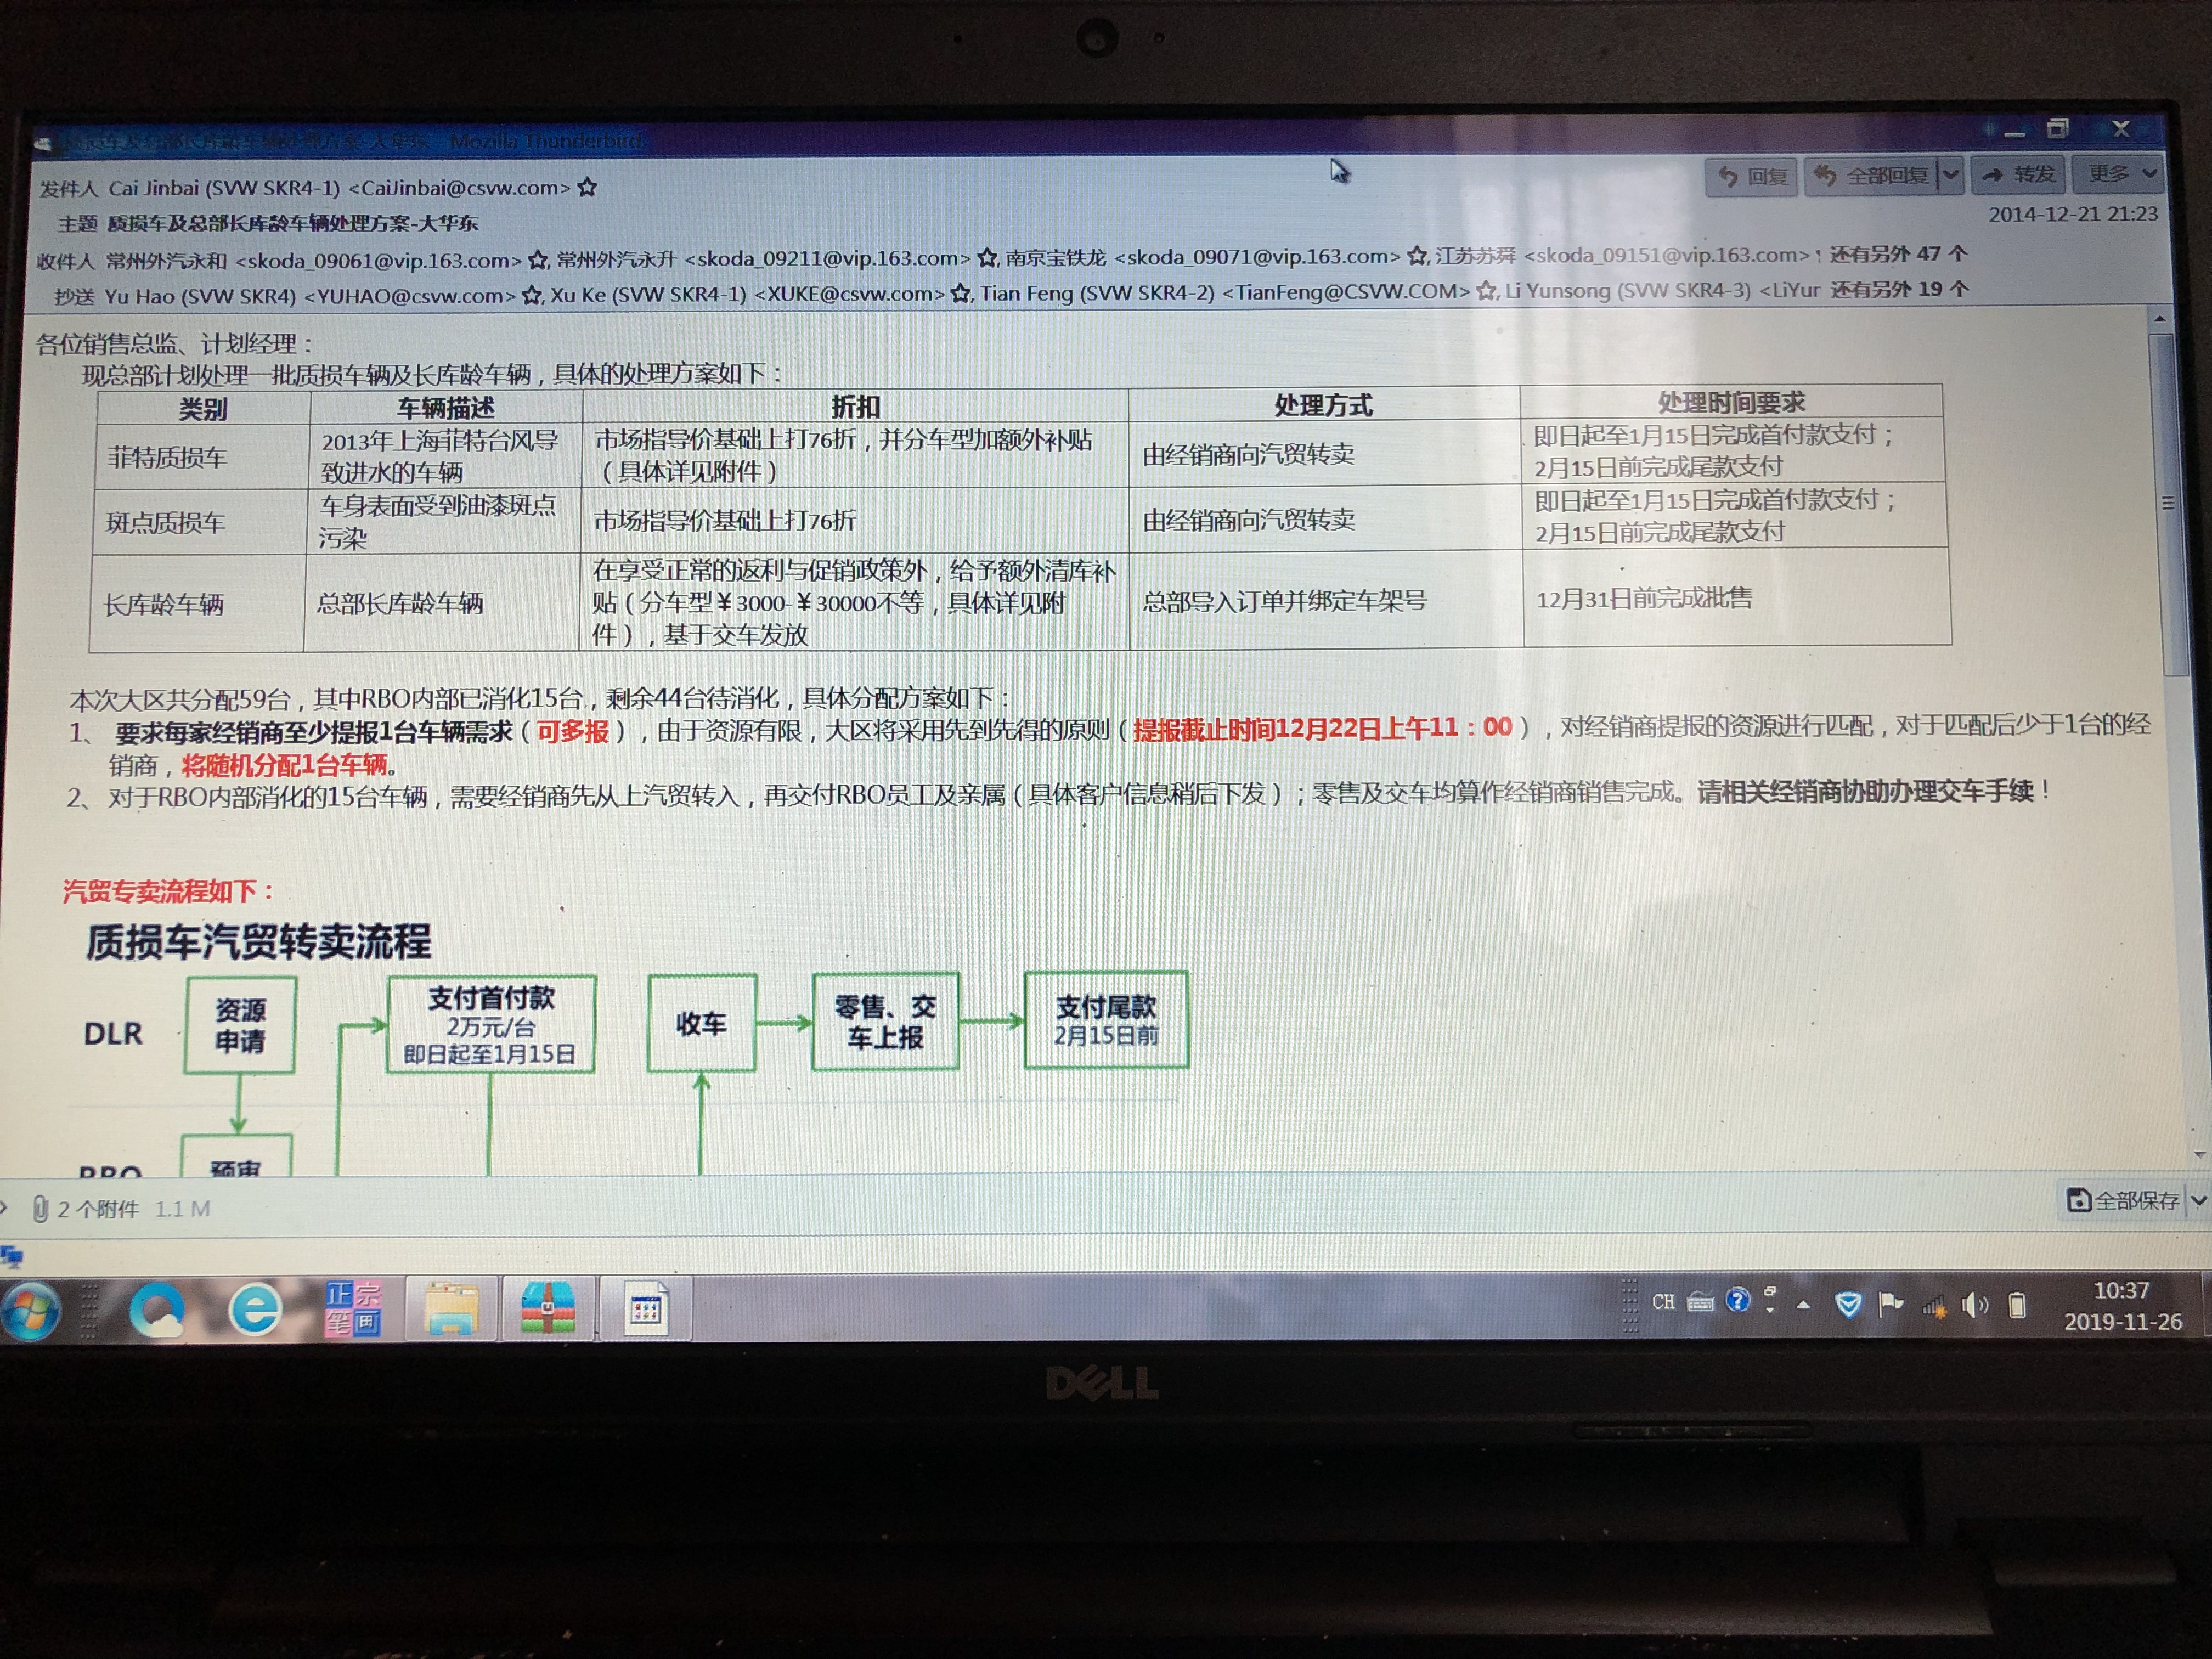Toggle star next to skoda_09061 recipient
2212x1659 pixels.
[x=537, y=260]
